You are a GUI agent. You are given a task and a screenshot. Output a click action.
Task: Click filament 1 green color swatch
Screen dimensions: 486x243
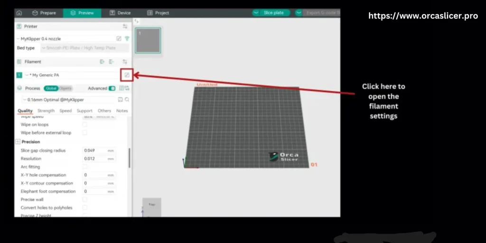tap(19, 75)
